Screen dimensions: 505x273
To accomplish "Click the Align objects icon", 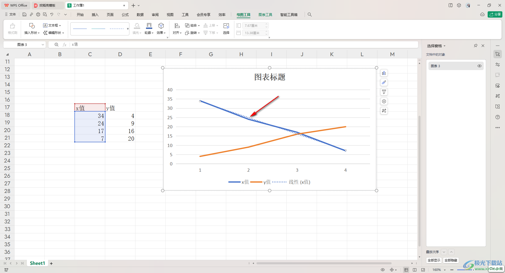I will click(177, 29).
